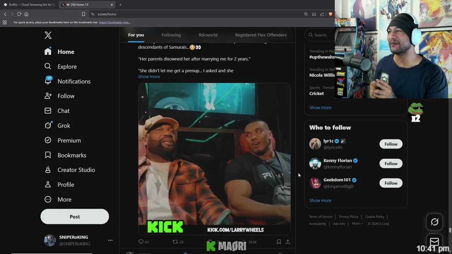
Task: Click the page scrollbar thumb at right edge
Action: point(450,230)
